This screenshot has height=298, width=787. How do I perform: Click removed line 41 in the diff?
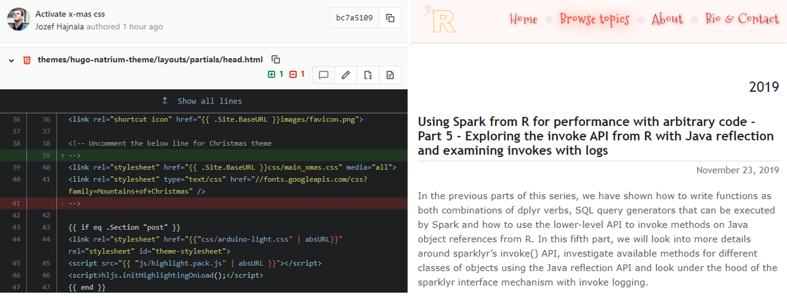point(203,203)
